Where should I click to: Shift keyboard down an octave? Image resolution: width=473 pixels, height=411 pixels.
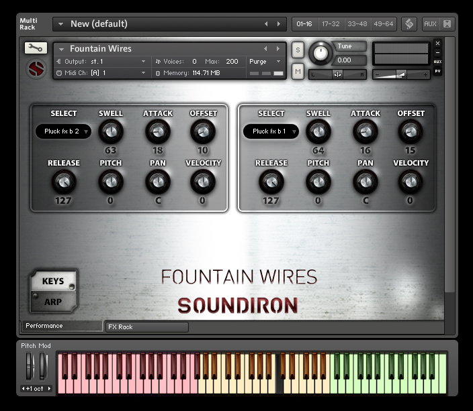pos(23,388)
